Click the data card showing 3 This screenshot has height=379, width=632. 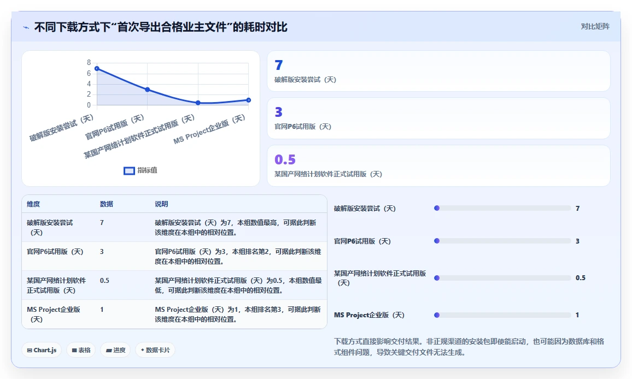438,119
